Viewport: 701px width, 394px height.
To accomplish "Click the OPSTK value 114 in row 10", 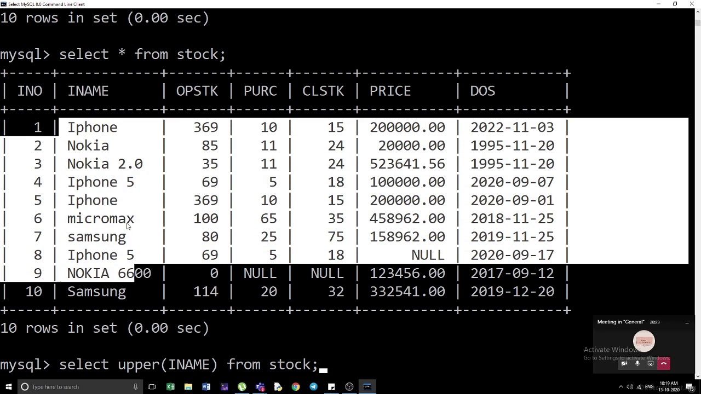I will click(205, 292).
